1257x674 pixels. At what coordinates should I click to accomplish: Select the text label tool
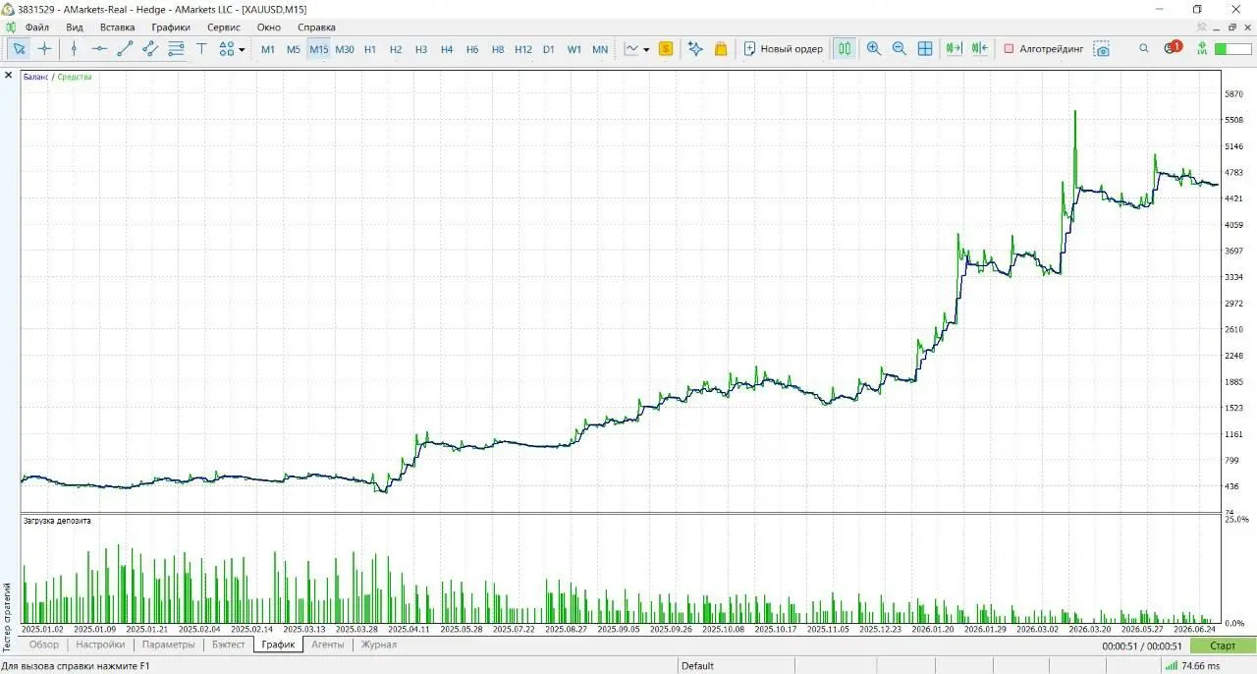click(201, 49)
